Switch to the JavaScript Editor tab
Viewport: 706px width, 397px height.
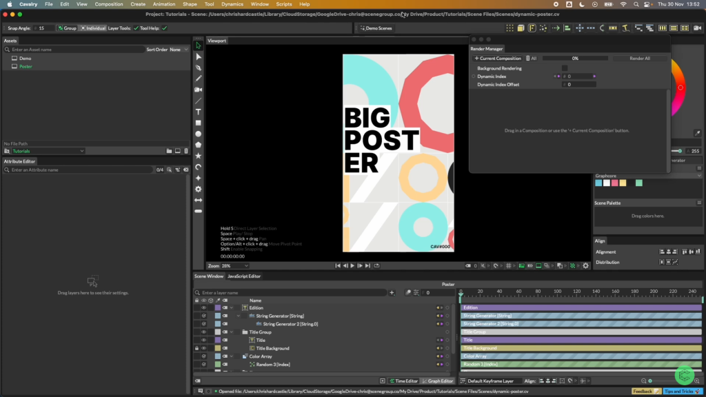244,276
